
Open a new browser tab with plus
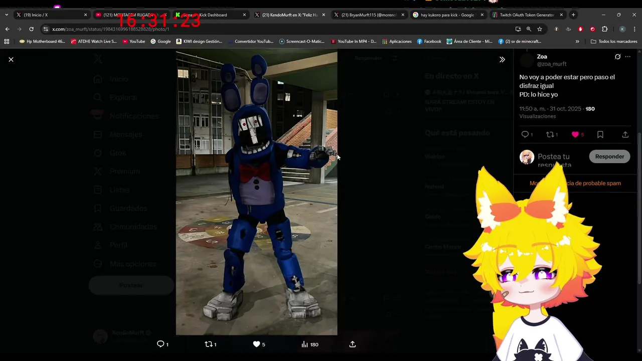tap(573, 15)
